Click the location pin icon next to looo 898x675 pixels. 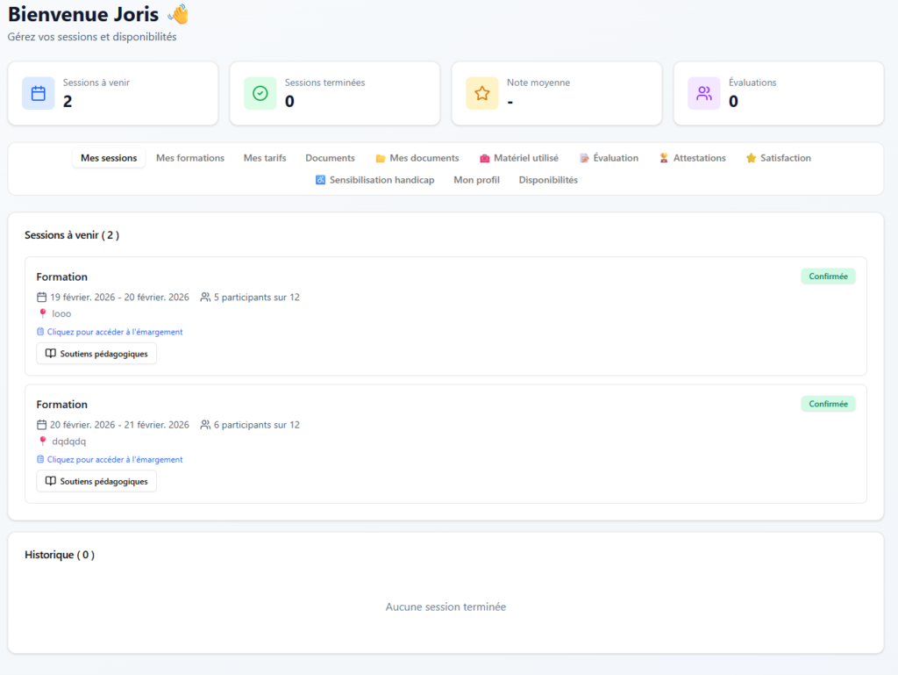coord(42,313)
